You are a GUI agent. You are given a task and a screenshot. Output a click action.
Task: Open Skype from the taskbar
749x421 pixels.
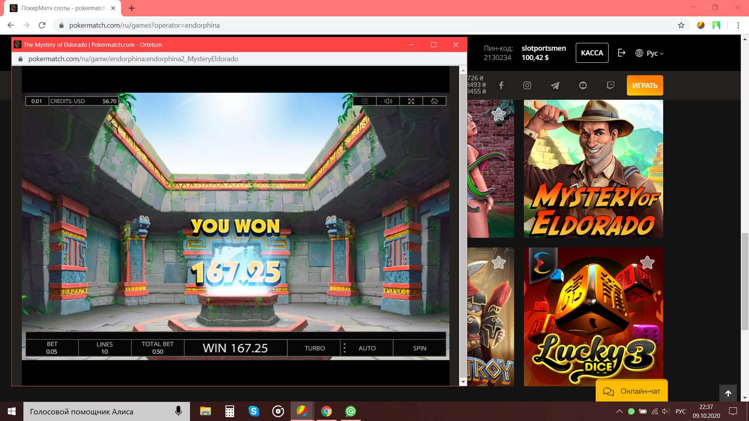click(x=254, y=411)
